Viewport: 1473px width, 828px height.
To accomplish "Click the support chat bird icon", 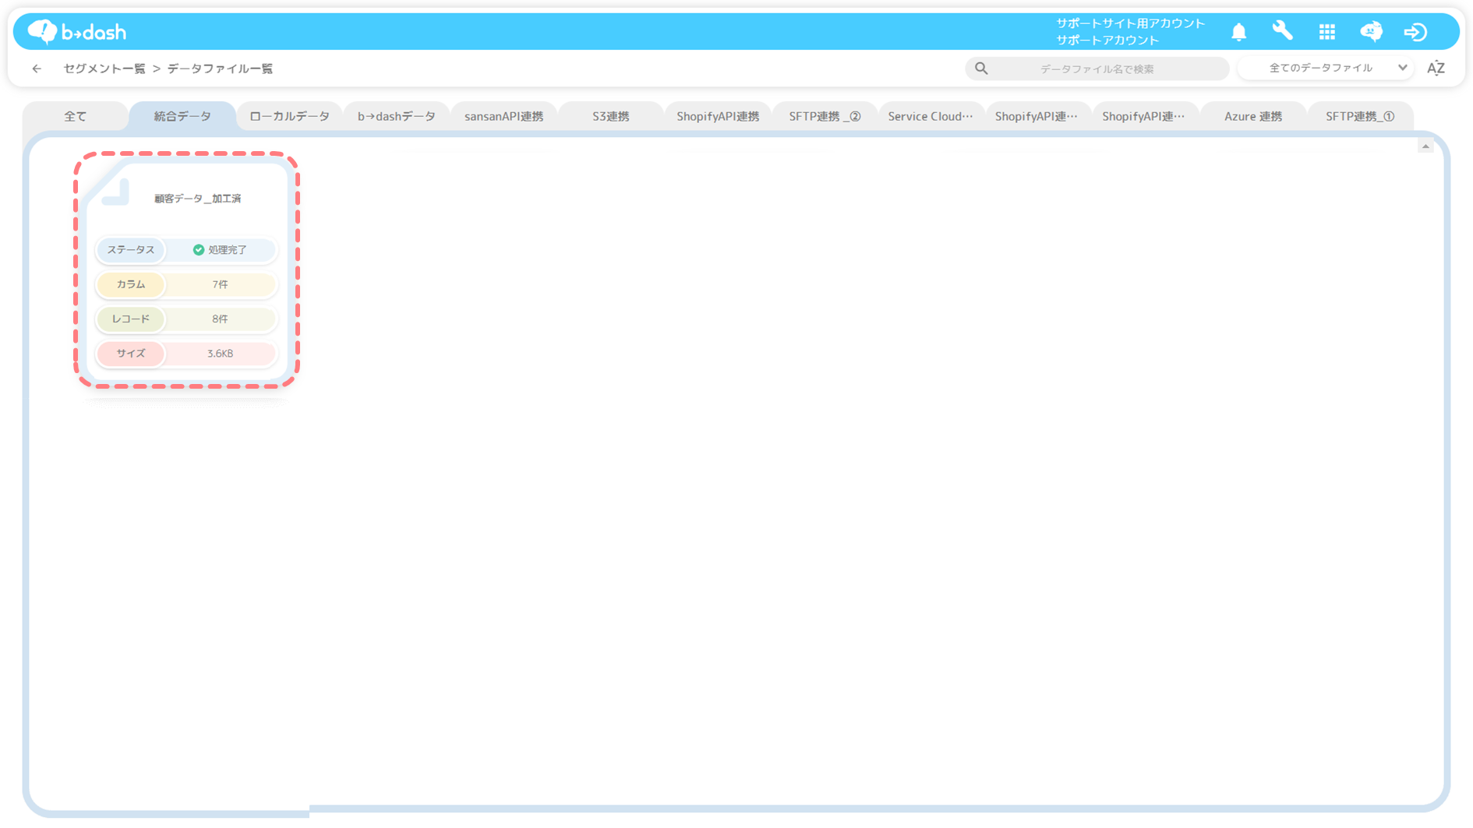I will click(1371, 31).
